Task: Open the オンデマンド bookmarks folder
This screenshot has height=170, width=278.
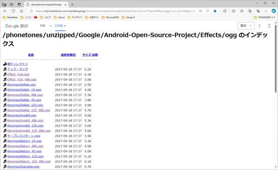Action: point(75,17)
